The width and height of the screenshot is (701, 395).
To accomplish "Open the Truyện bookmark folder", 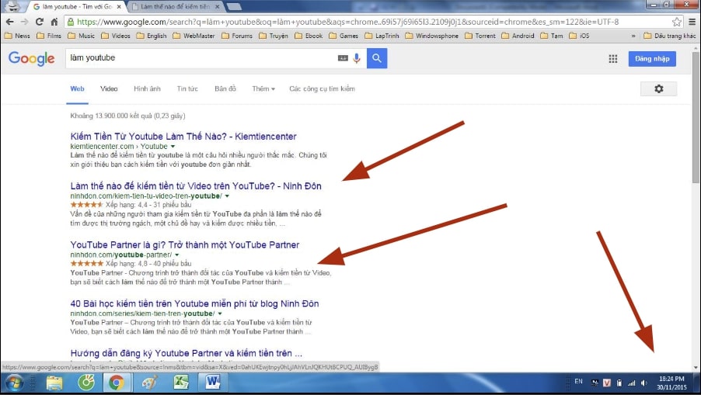I will (274, 36).
